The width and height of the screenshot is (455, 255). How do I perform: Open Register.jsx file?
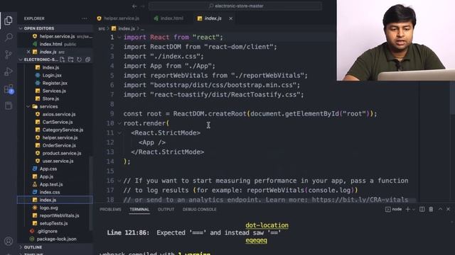pyautogui.click(x=55, y=83)
